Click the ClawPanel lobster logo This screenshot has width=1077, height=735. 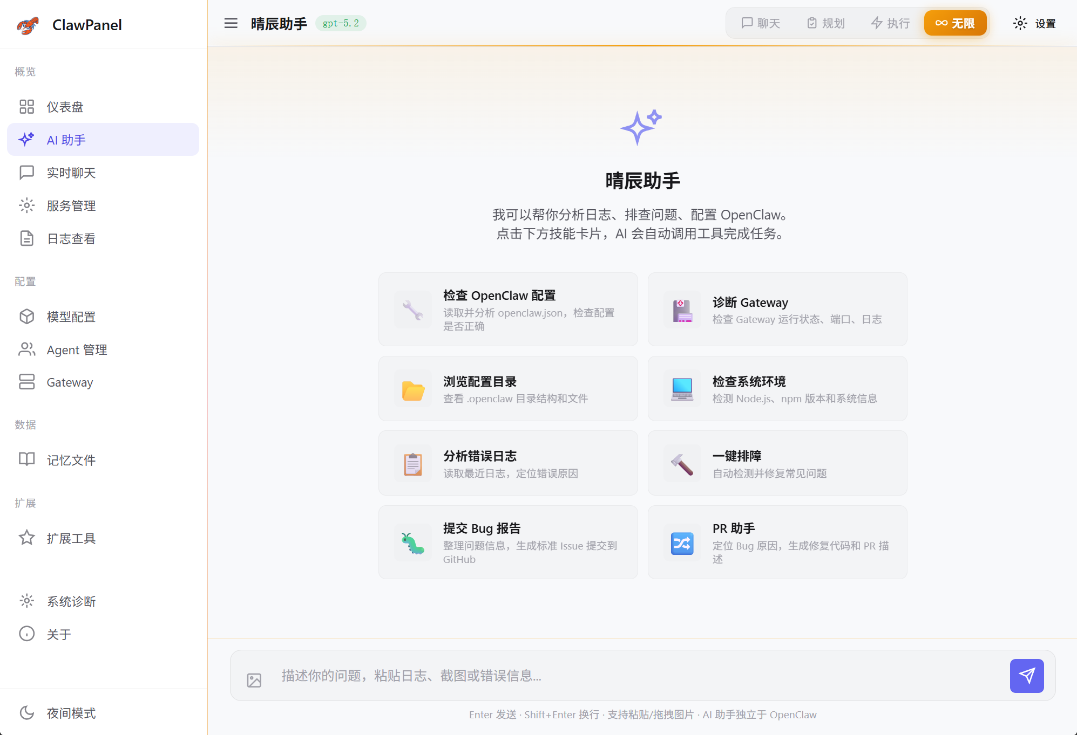tap(28, 25)
